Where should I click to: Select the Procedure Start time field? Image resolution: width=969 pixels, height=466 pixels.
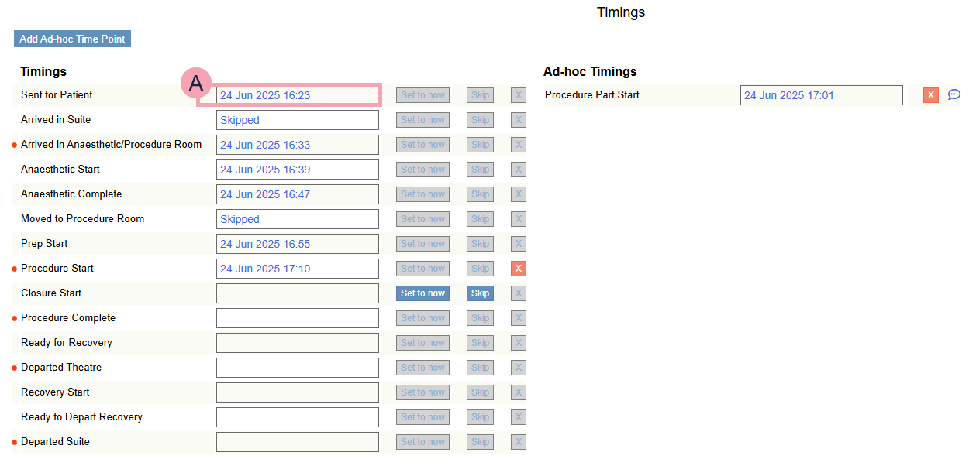297,269
